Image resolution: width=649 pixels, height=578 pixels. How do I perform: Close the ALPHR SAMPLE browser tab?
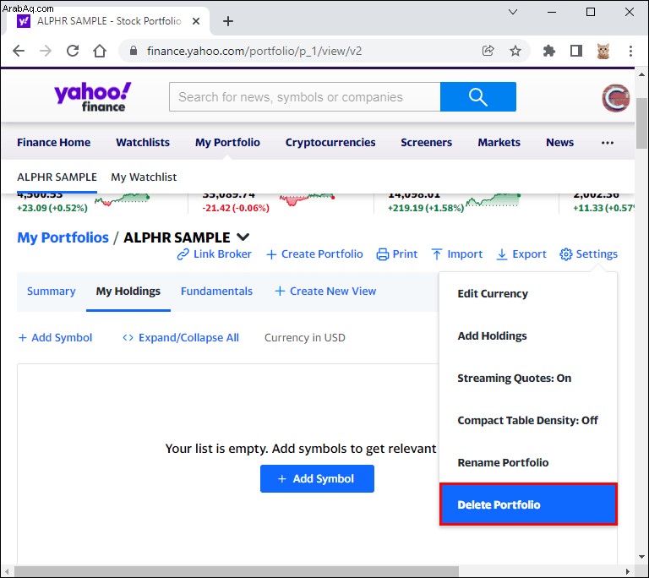point(196,21)
